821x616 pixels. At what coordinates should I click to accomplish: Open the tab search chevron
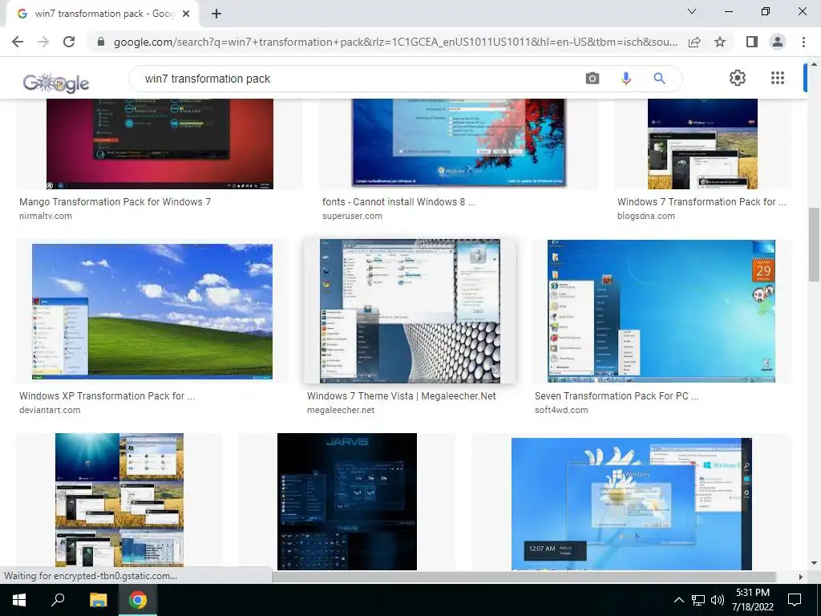point(692,11)
